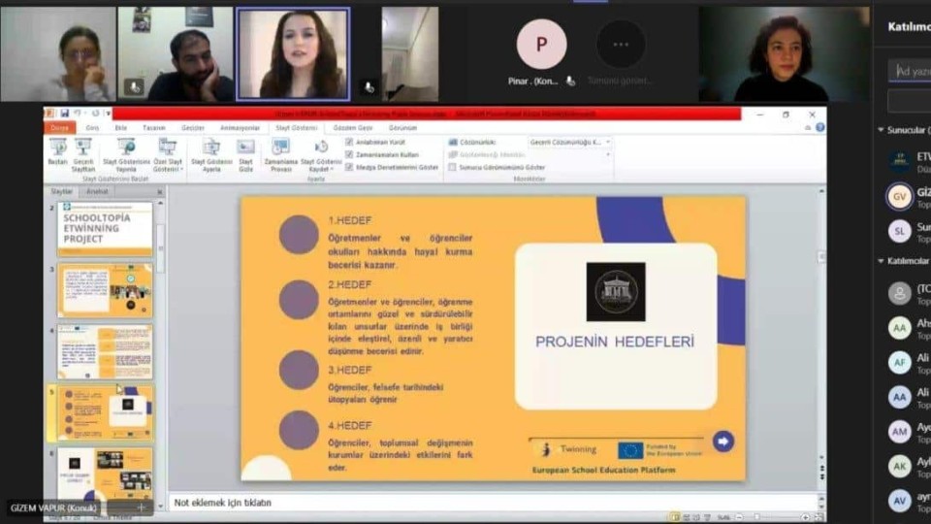Switch to the Animasyonlar ribbon tab

[x=240, y=128]
